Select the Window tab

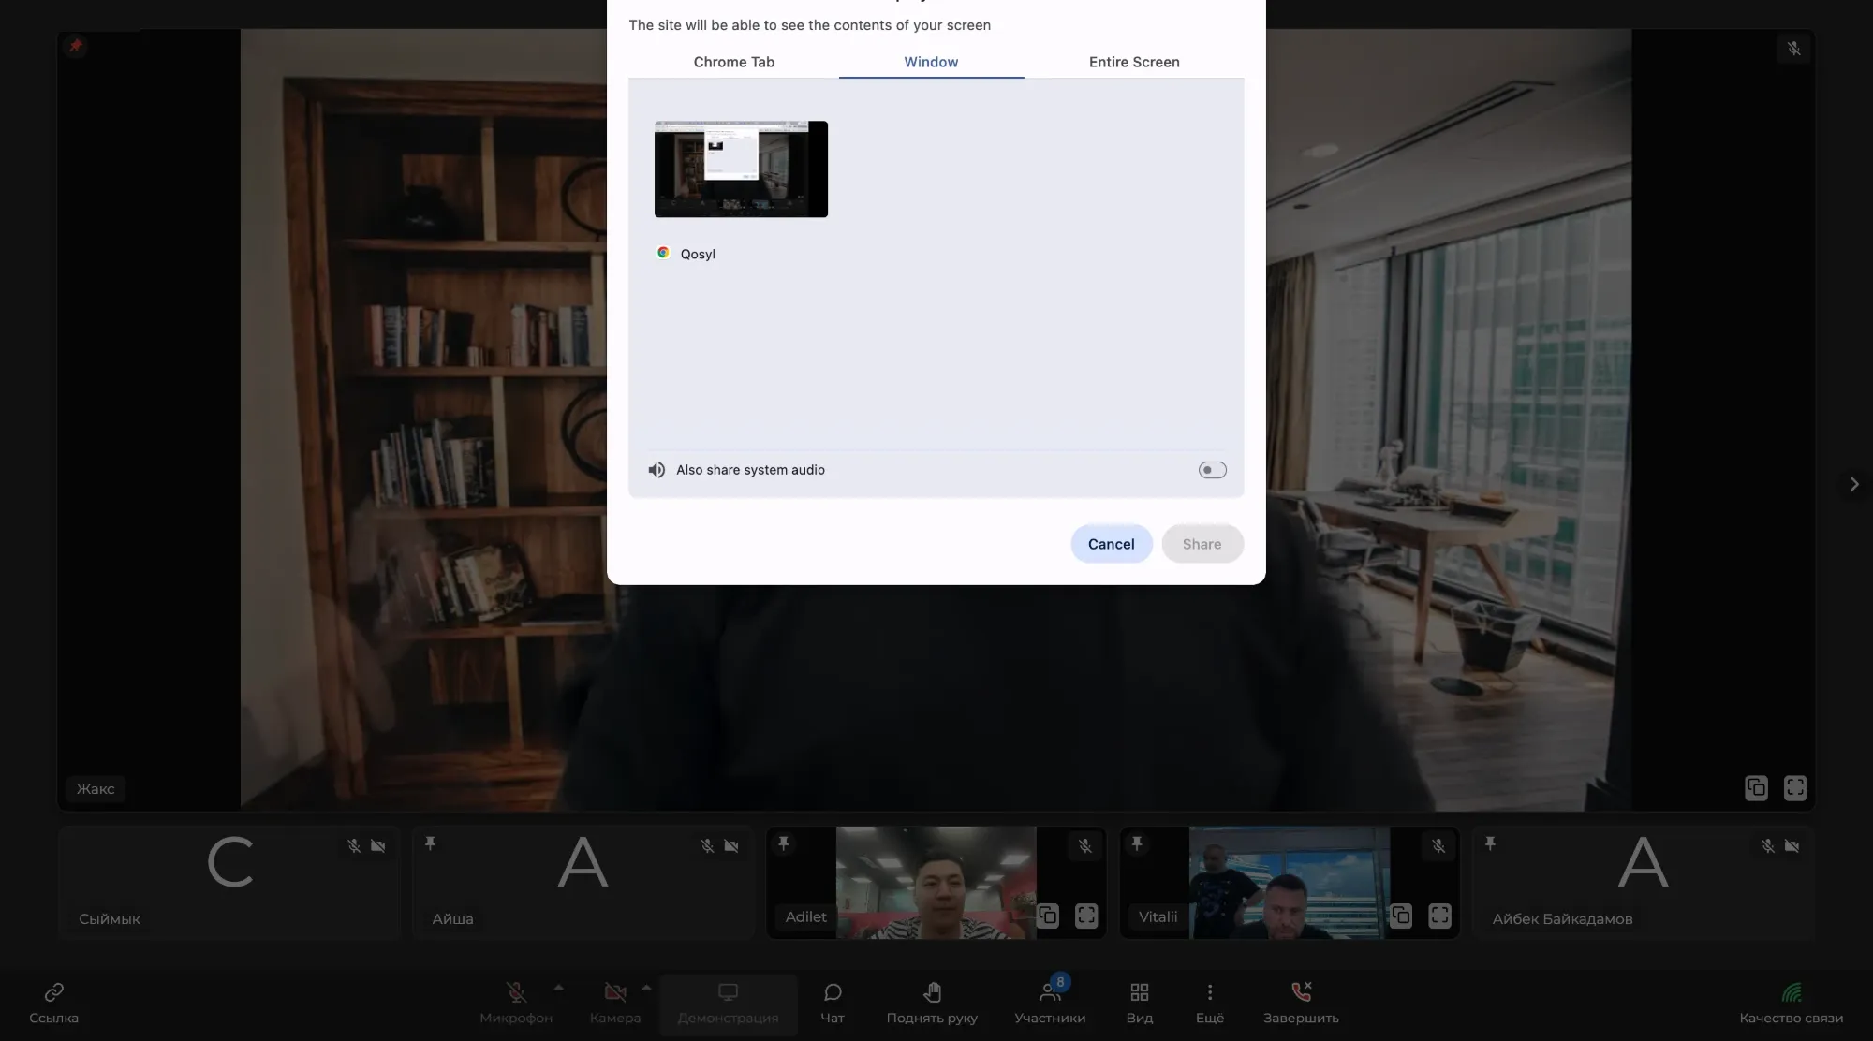[x=931, y=62]
